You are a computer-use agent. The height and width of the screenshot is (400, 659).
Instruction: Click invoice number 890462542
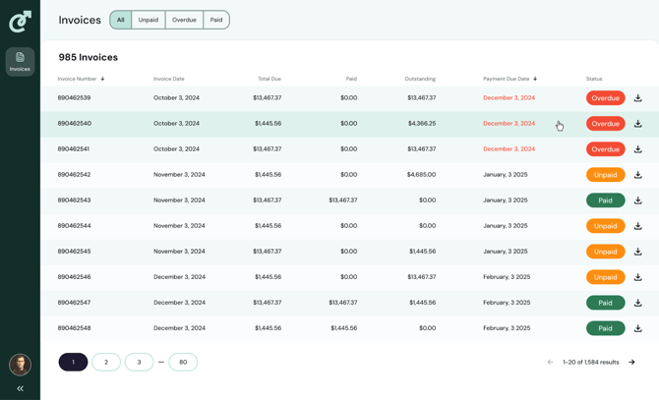pyautogui.click(x=74, y=175)
